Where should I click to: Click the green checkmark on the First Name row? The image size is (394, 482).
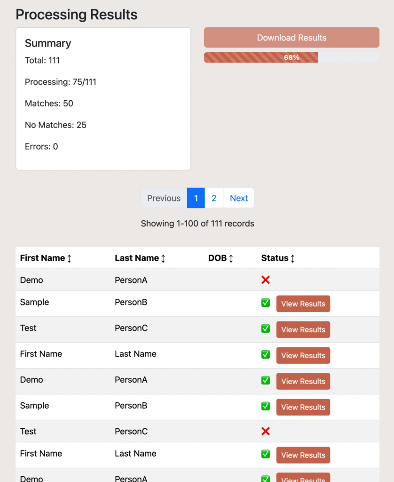[266, 354]
